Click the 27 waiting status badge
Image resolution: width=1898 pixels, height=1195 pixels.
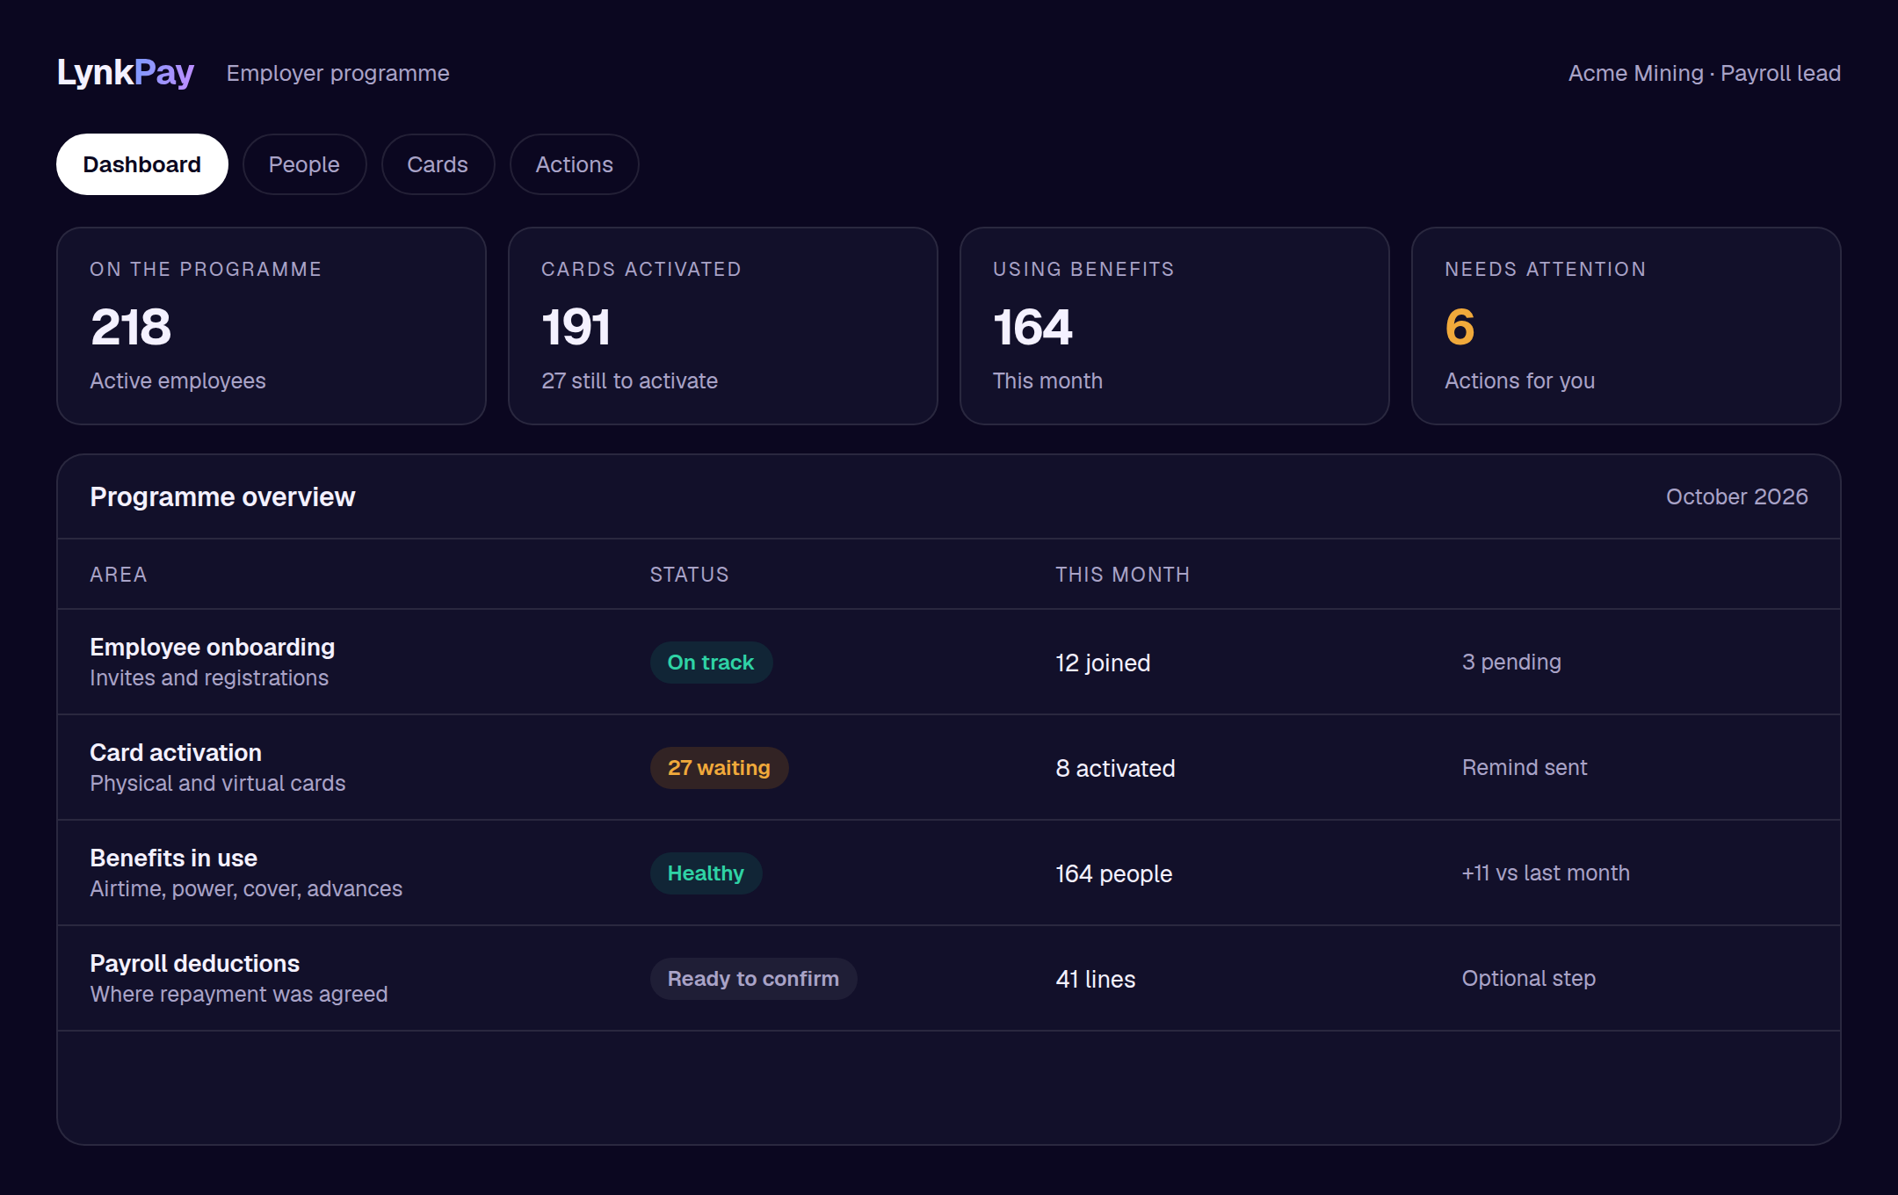[x=719, y=768]
